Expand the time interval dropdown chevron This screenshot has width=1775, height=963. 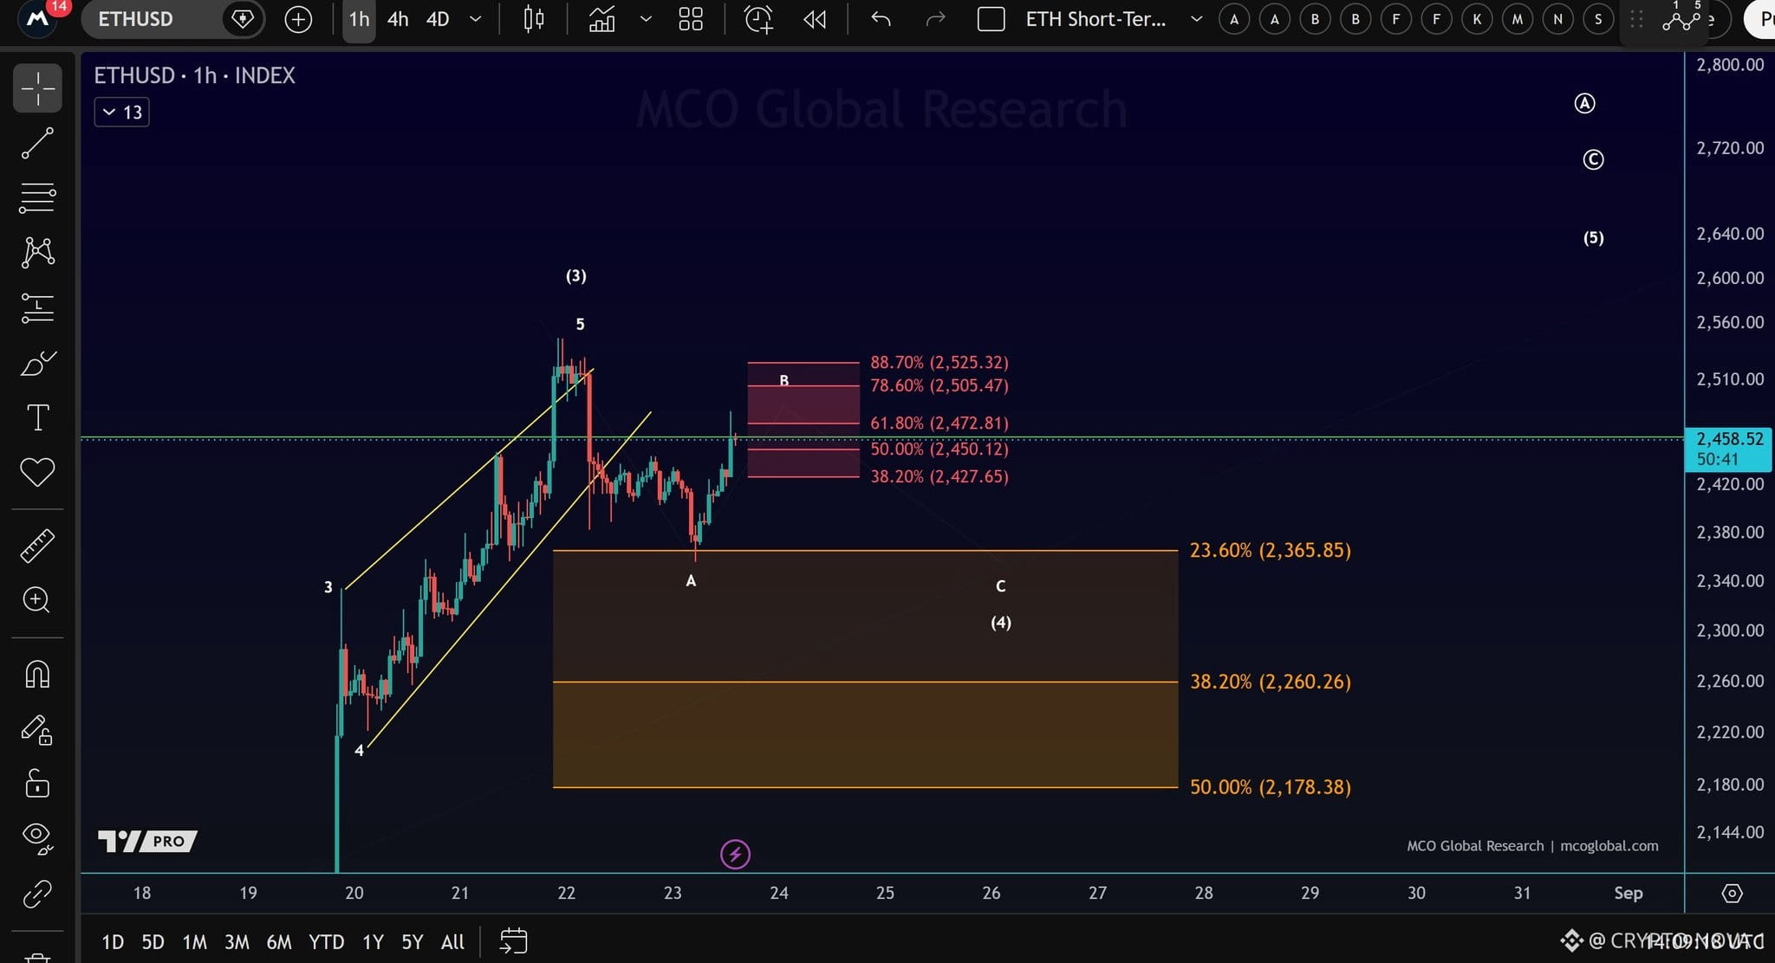point(475,19)
